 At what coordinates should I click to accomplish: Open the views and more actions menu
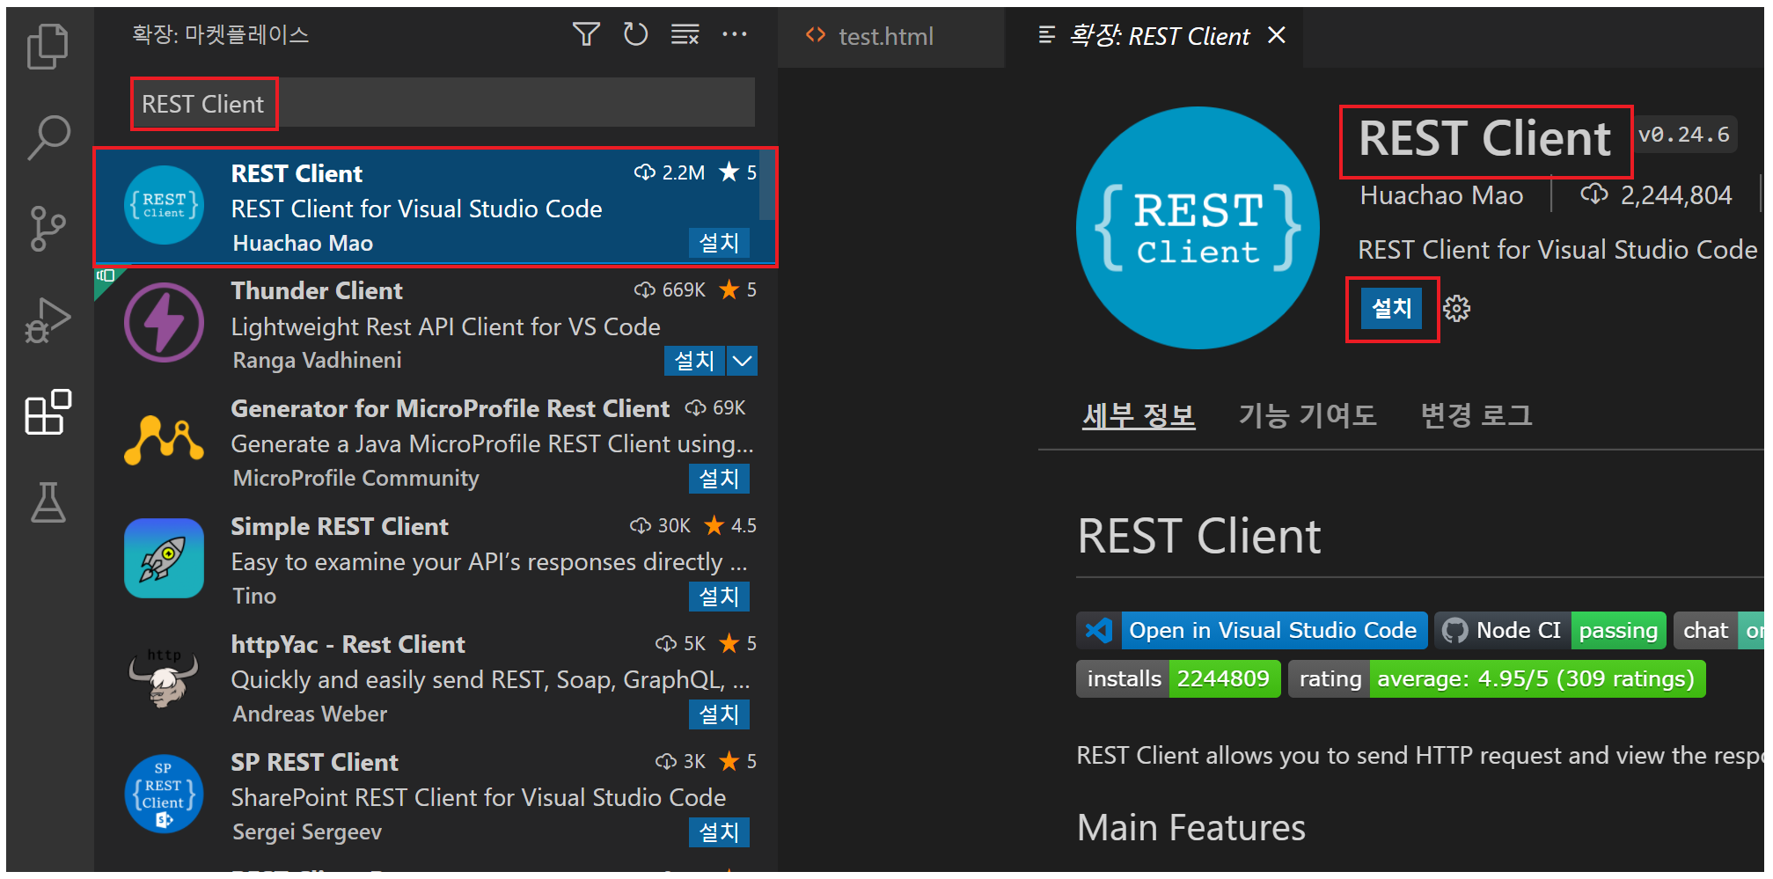click(x=736, y=33)
